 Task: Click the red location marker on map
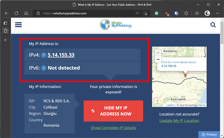click(x=185, y=76)
